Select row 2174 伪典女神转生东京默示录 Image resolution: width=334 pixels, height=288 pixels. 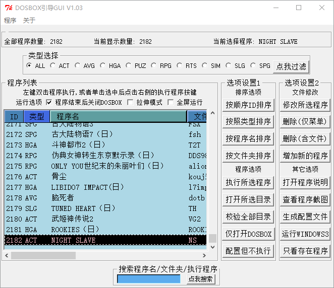point(105,156)
